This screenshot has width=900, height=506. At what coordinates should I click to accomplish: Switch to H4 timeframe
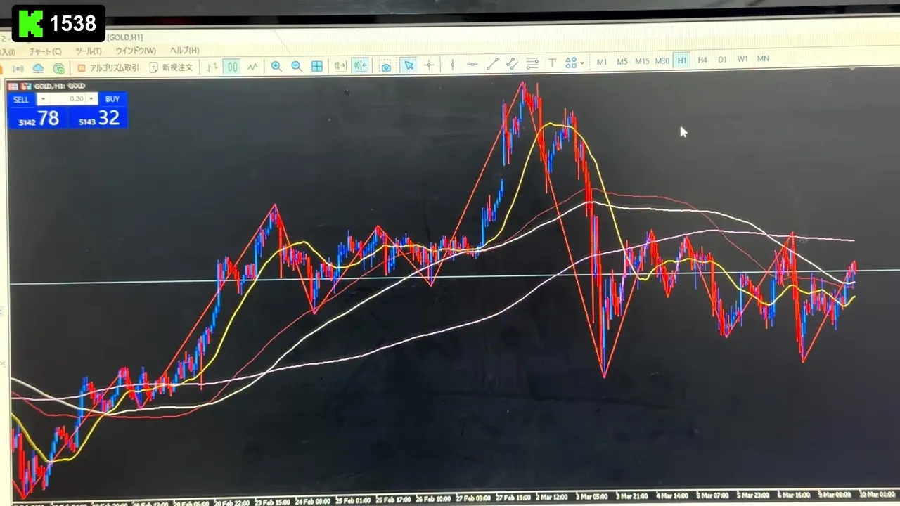tap(702, 60)
